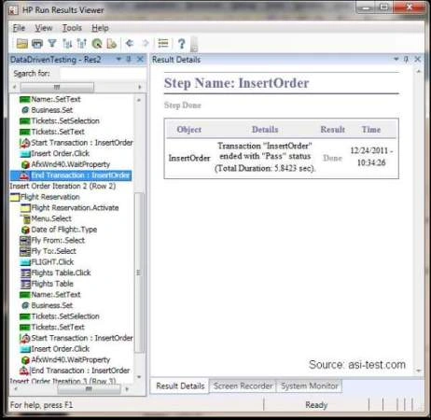
Task: Select Flights Table.Click step
Action: [55, 273]
